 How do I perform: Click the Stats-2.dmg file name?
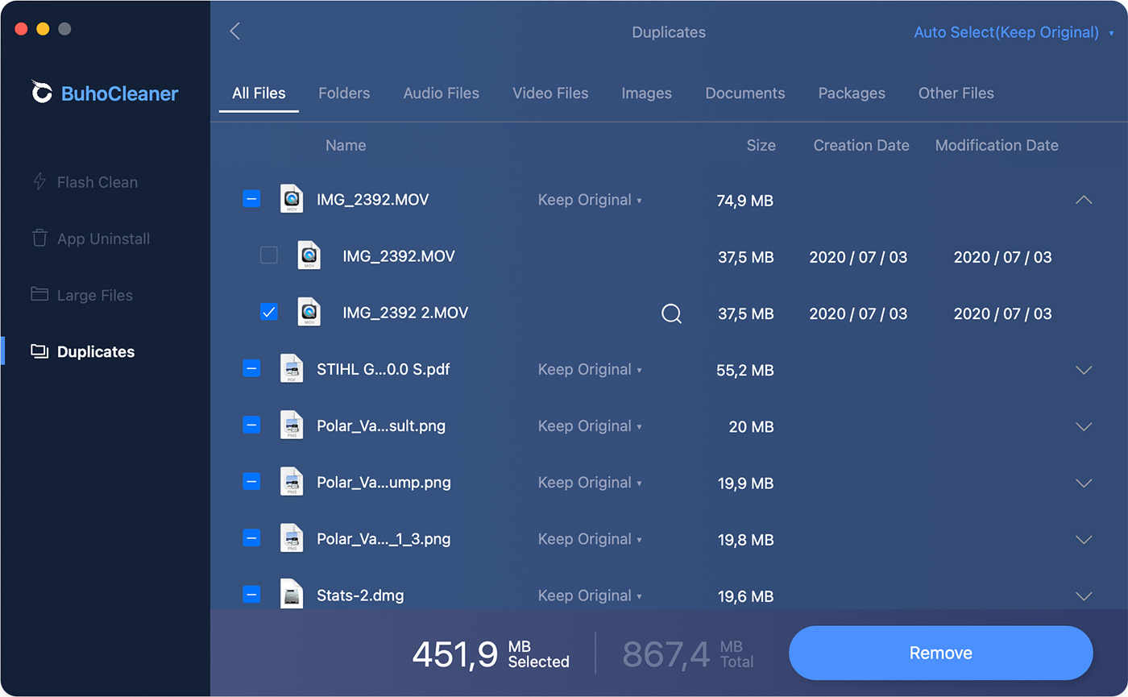pyautogui.click(x=360, y=595)
